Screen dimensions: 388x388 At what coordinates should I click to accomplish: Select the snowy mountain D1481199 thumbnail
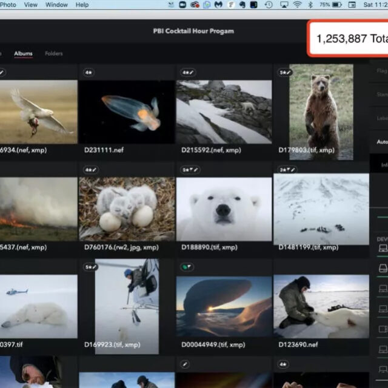[321, 209]
